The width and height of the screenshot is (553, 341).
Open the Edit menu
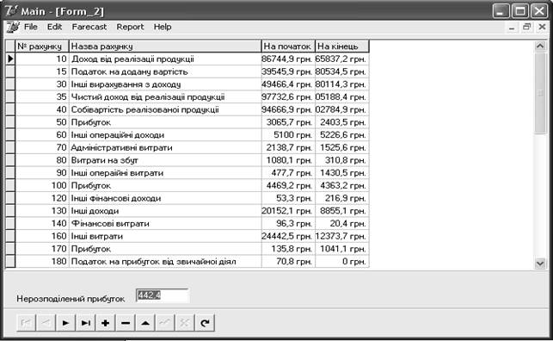55,27
